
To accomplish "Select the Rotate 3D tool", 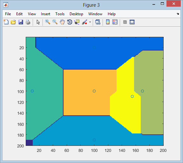I will [x=70, y=22].
